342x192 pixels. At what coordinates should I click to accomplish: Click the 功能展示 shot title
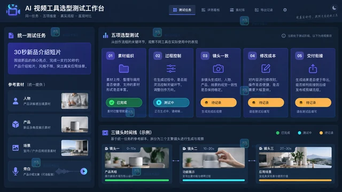pyautogui.click(x=189, y=172)
